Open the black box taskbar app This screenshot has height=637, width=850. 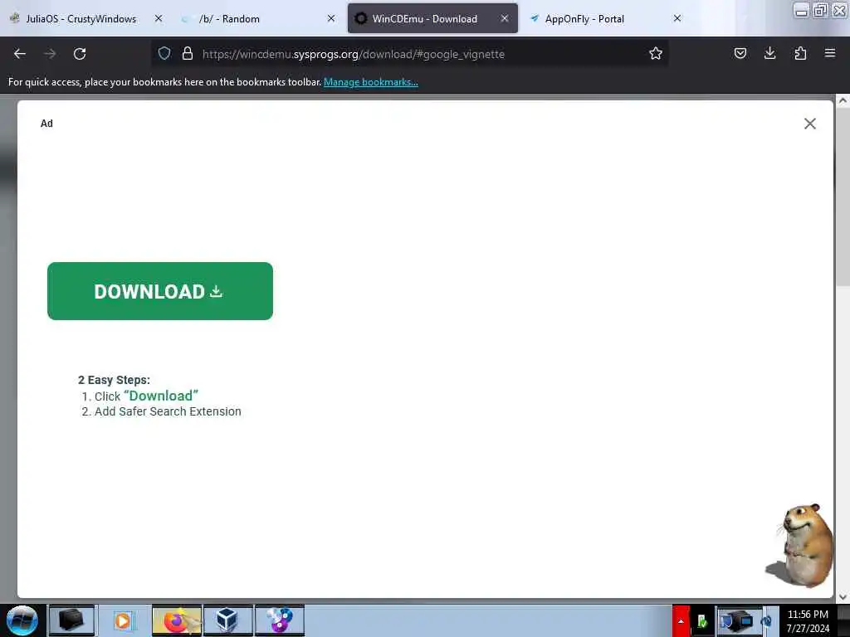point(71,620)
